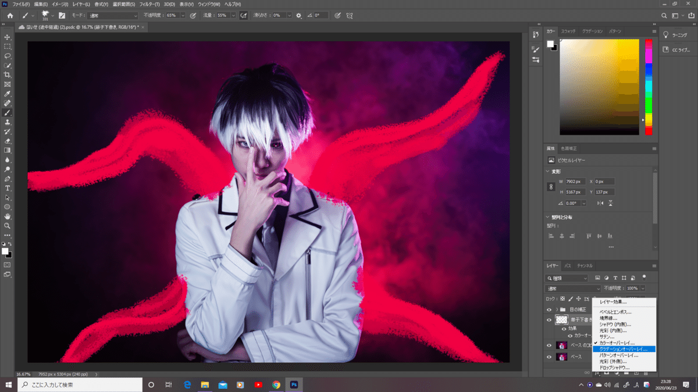Click the Windows search box in taskbar
The image size is (698, 392).
click(x=80, y=384)
